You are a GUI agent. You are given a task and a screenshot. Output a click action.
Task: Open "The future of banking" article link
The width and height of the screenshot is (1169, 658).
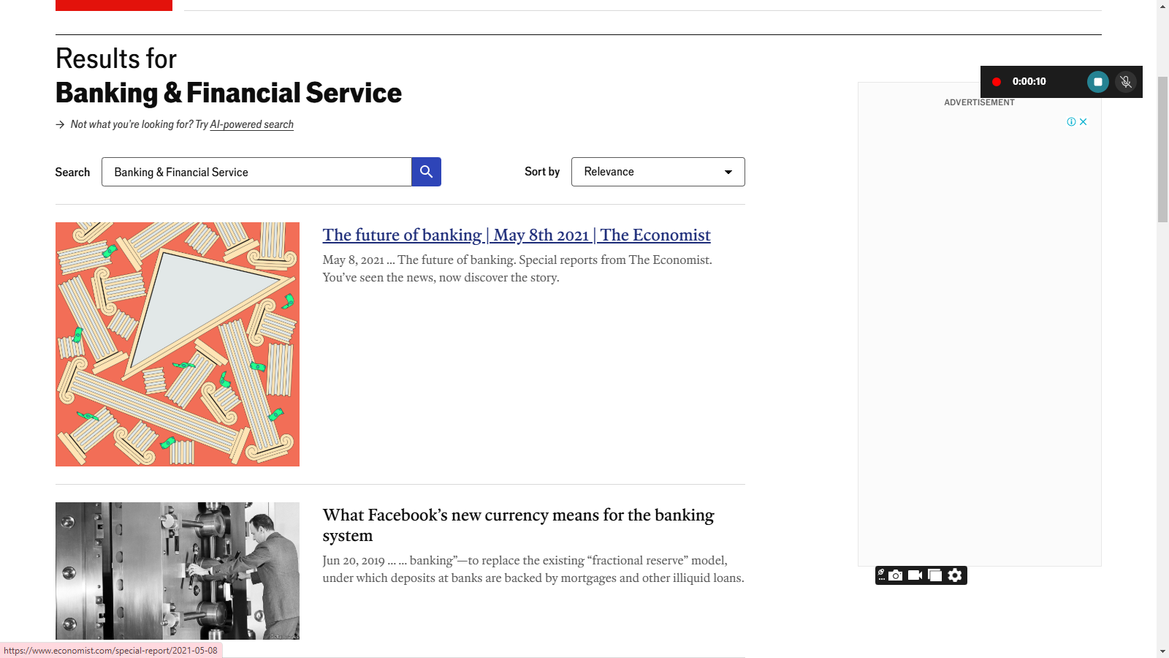click(517, 235)
